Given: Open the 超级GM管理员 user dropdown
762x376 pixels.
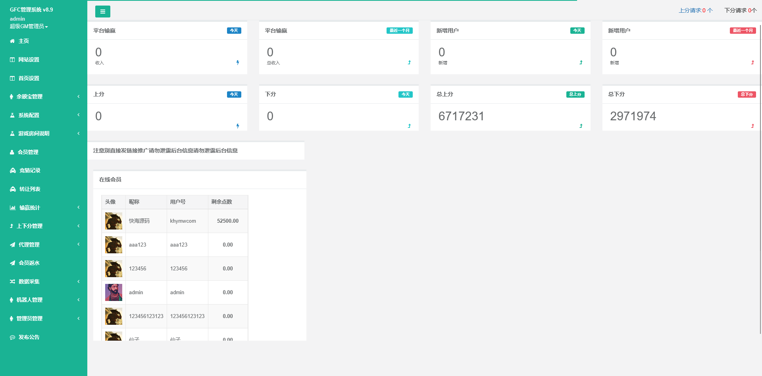Looking at the screenshot, I should pyautogui.click(x=29, y=26).
